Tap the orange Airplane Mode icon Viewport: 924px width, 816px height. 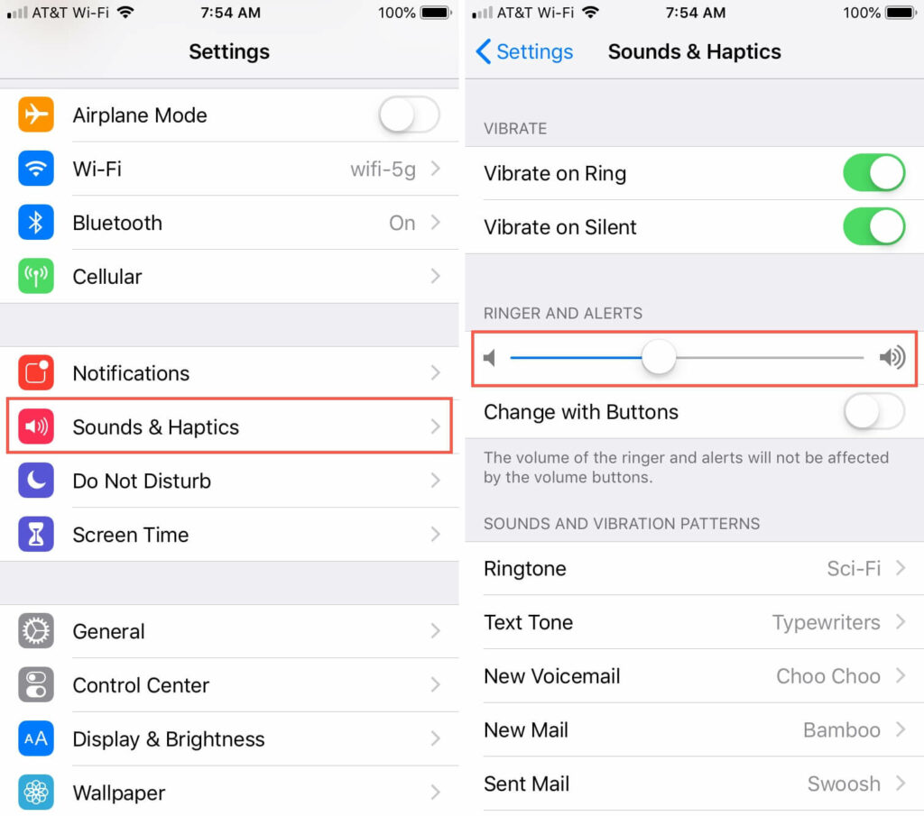click(36, 115)
